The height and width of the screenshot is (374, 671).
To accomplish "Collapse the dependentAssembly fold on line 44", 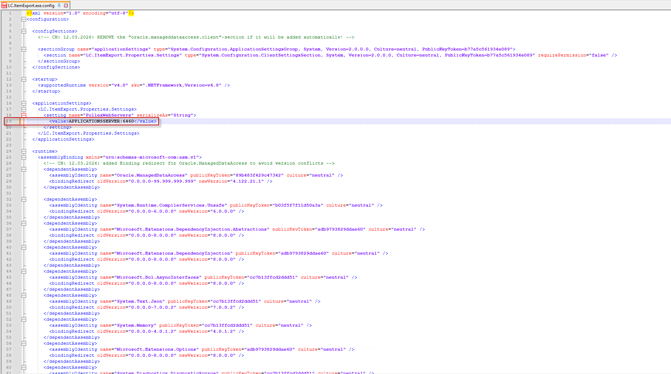I will [24, 271].
